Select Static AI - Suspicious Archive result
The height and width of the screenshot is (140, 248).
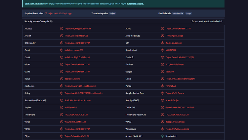[77, 100]
